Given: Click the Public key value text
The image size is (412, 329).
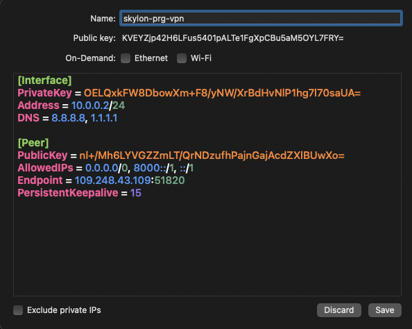Looking at the screenshot, I should 233,38.
